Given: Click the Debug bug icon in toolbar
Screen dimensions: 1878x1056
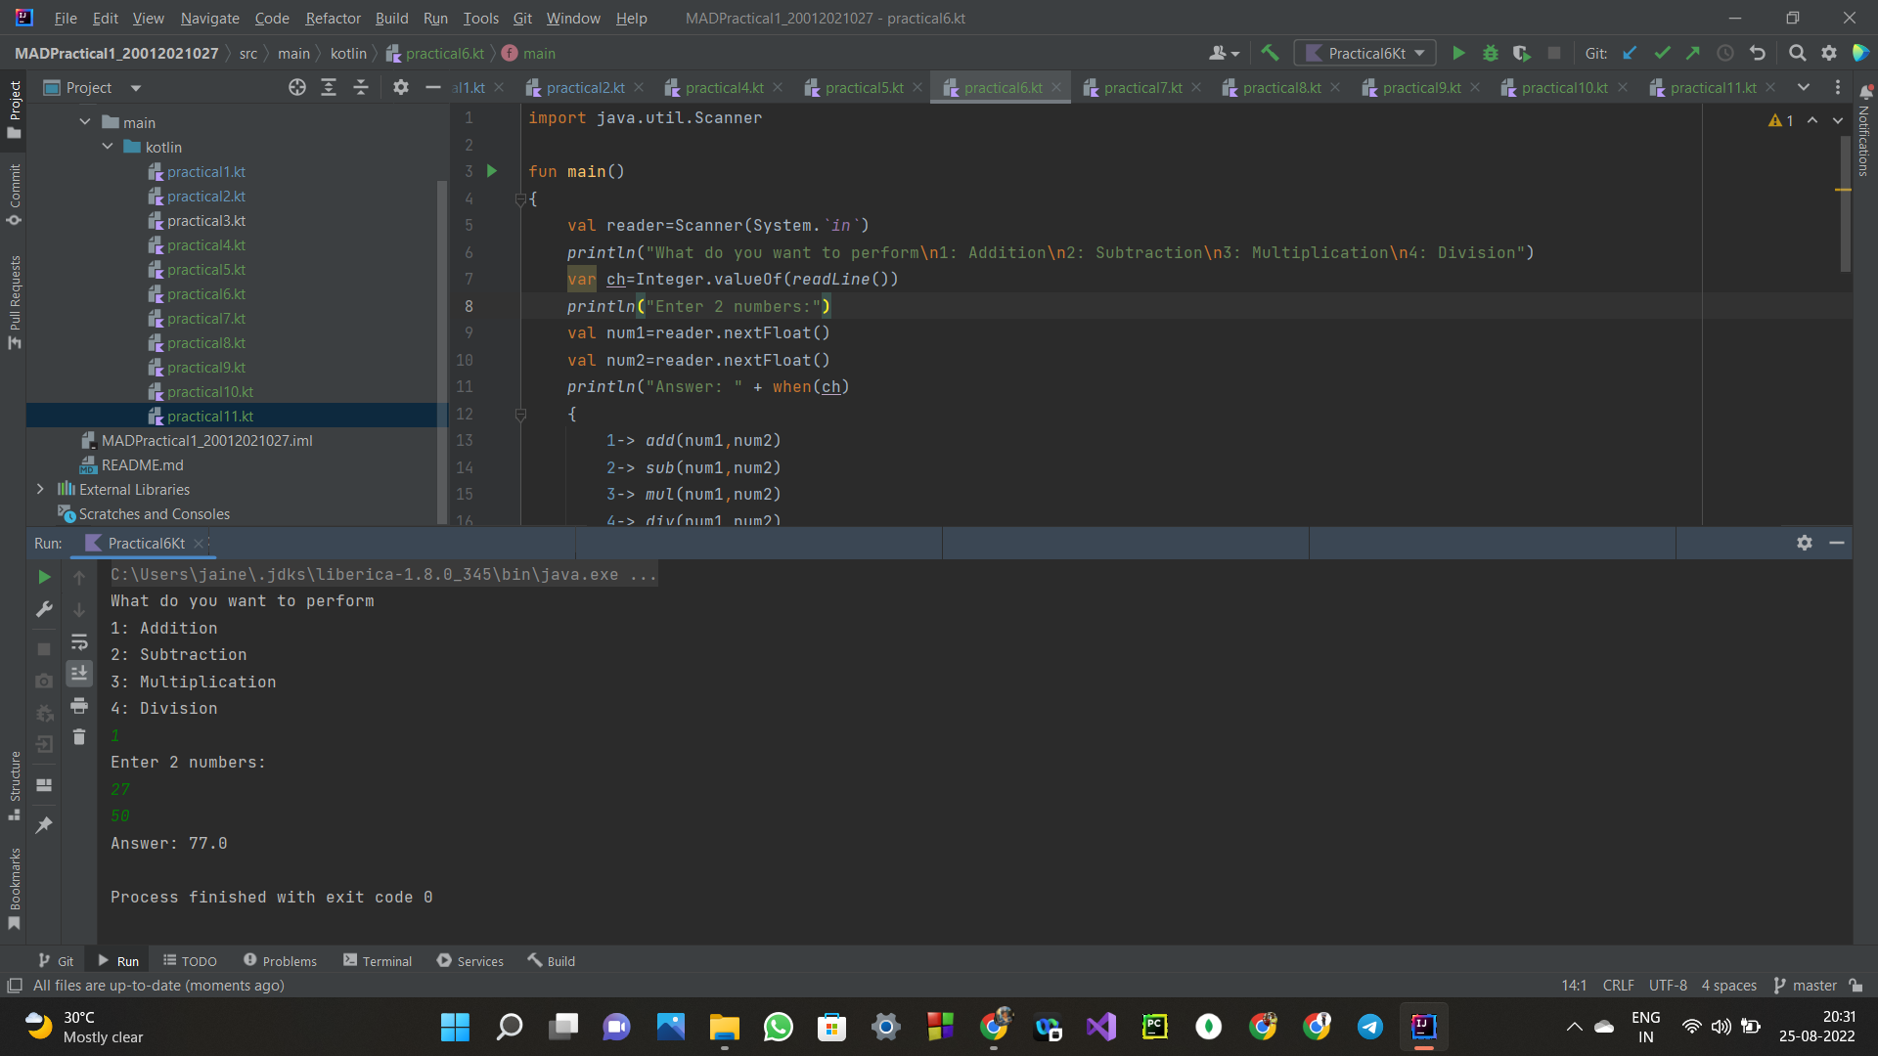Looking at the screenshot, I should click(1491, 53).
